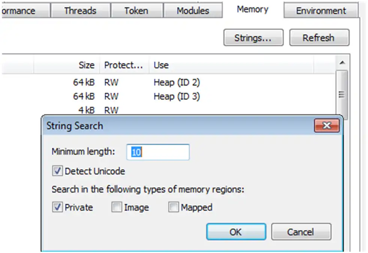Click the Strings... button
368x253 pixels.
pos(253,37)
